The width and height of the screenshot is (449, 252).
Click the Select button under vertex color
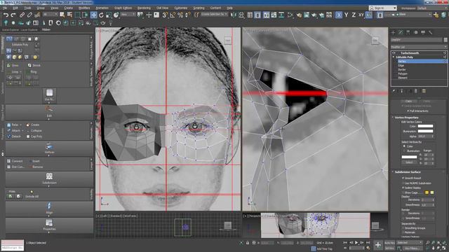(409, 162)
